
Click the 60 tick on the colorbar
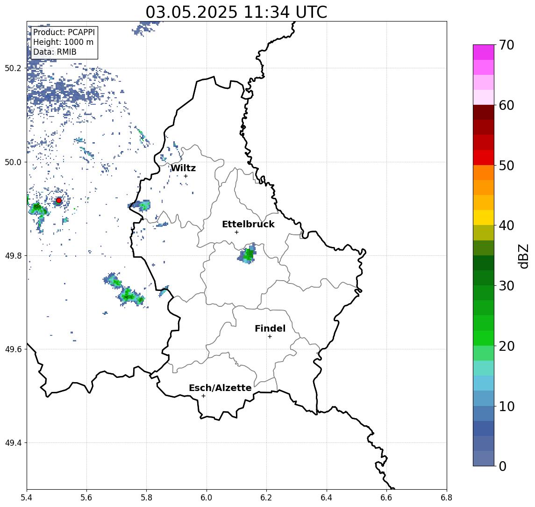pos(506,105)
